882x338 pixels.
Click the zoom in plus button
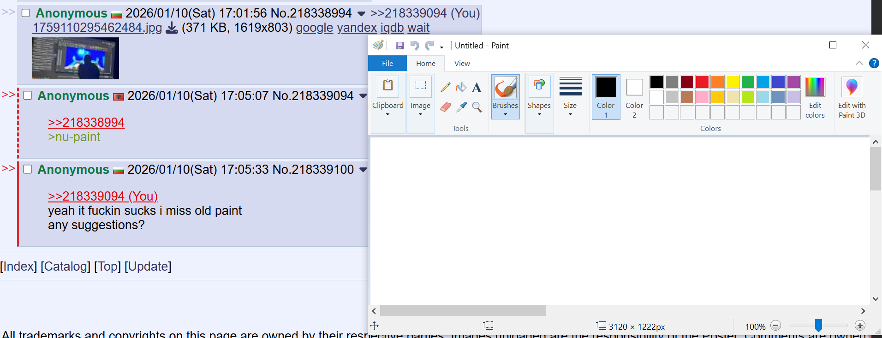tap(860, 326)
